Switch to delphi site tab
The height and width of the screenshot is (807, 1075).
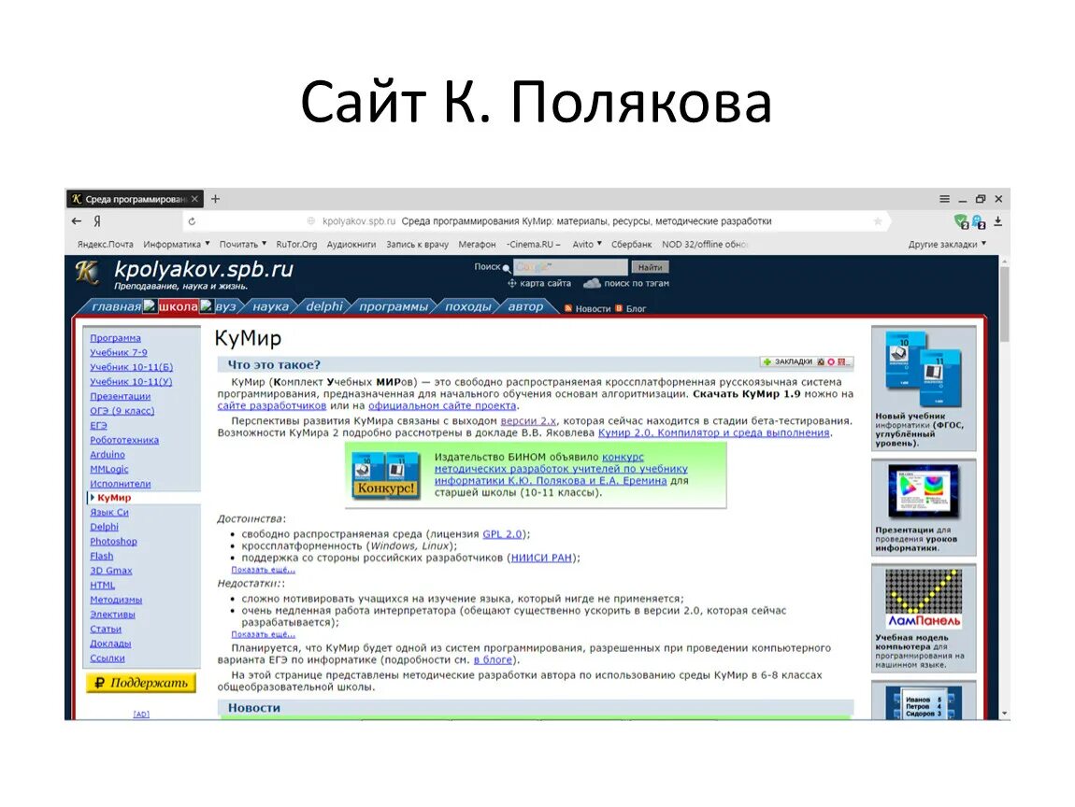coord(323,307)
